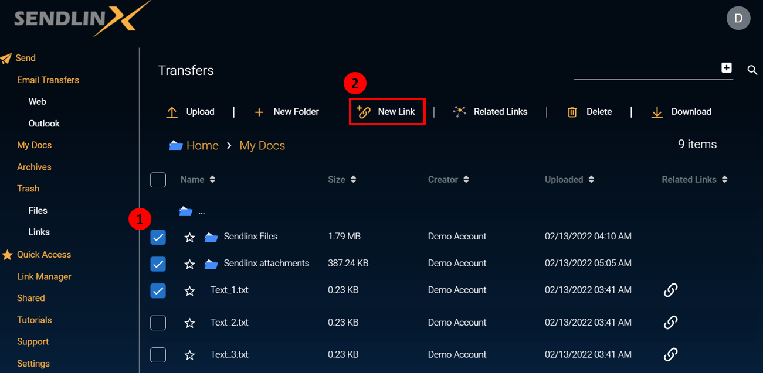Click the plus add icon beside search field
Image resolution: width=763 pixels, height=373 pixels.
coord(727,68)
